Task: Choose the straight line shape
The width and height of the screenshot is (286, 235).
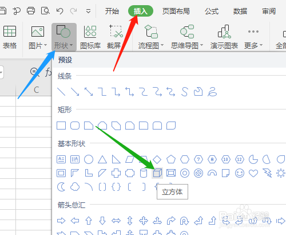Action: pyautogui.click(x=61, y=92)
